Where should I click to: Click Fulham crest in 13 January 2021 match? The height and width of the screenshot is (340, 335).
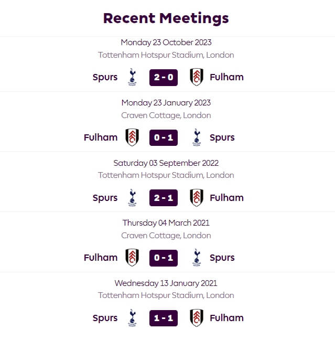[x=196, y=317]
